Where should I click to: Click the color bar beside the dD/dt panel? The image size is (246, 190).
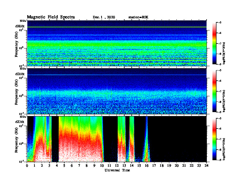pos(214,91)
